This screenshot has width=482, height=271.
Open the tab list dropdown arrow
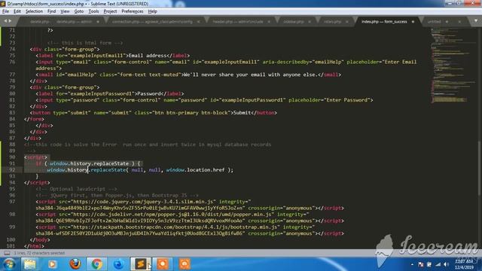[x=475, y=21]
